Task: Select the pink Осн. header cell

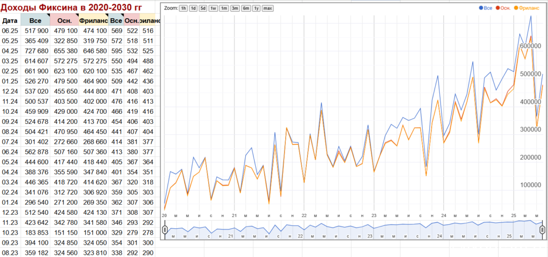Action: 65,21
